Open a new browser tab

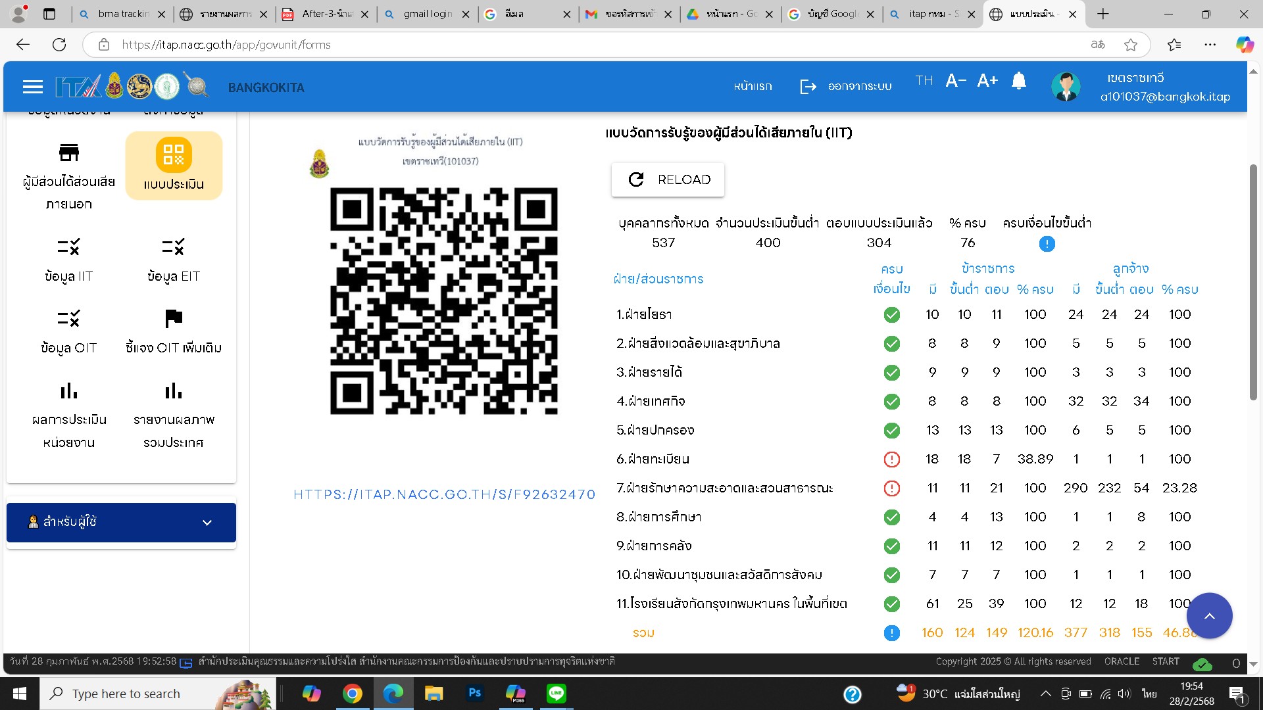[x=1103, y=14]
